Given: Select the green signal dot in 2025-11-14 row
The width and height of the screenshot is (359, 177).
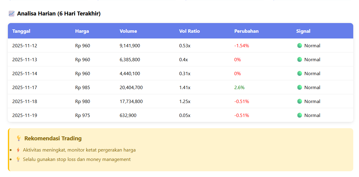Looking at the screenshot, I should coord(300,73).
